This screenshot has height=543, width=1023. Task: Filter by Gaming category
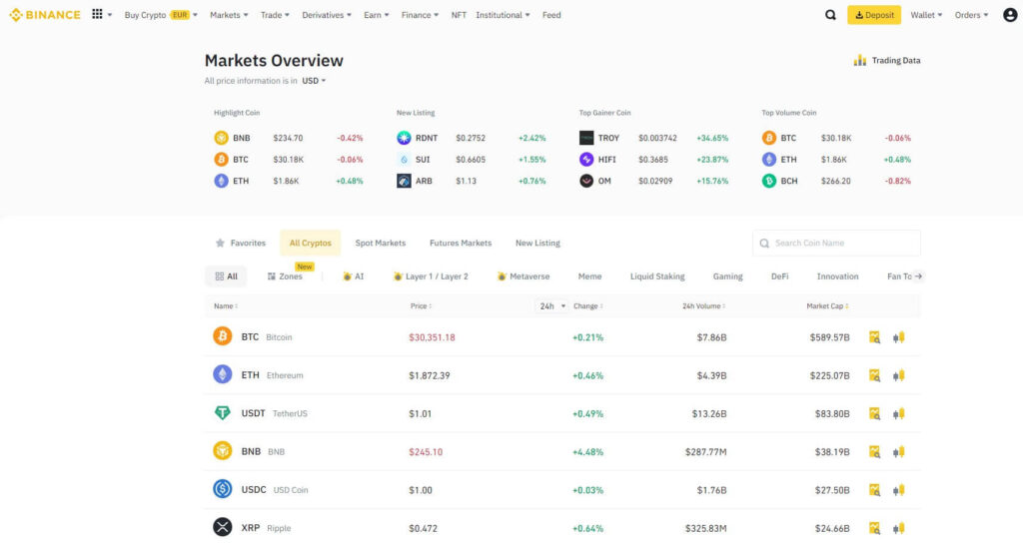point(727,275)
